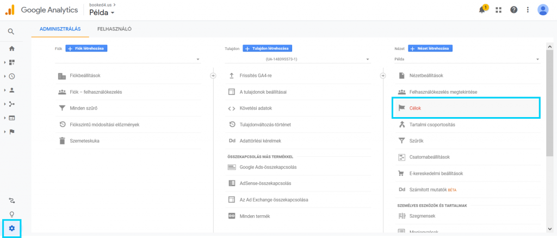Open Customization dashboards icon in sidebar

[12, 62]
